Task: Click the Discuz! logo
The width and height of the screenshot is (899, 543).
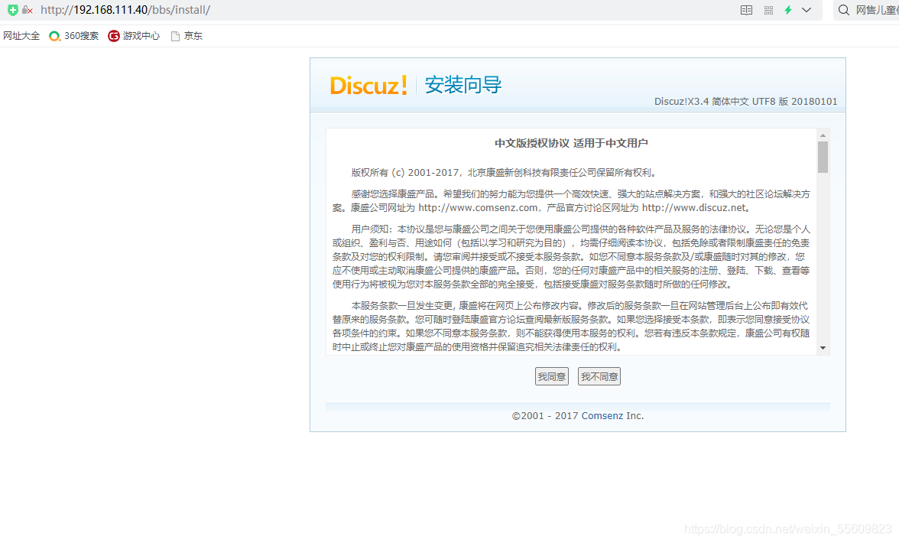Action: point(368,85)
